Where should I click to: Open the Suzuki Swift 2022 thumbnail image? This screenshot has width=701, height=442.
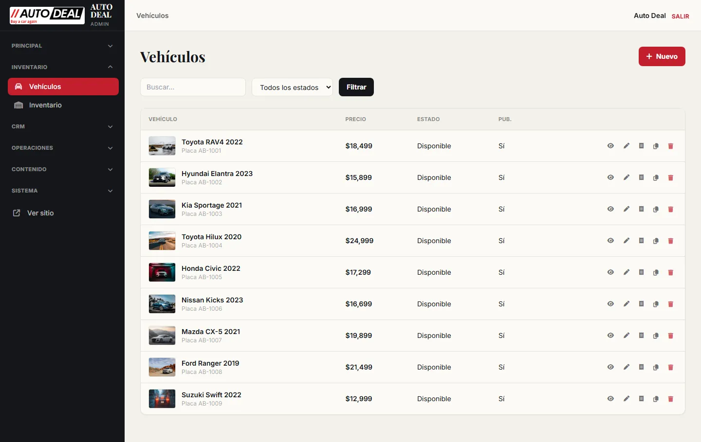(x=162, y=399)
